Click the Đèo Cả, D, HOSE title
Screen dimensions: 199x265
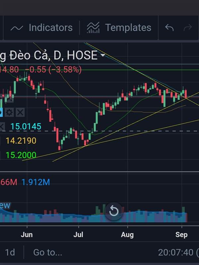[49, 55]
